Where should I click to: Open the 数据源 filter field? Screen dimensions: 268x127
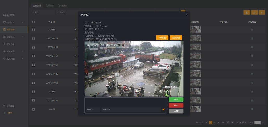(43, 12)
